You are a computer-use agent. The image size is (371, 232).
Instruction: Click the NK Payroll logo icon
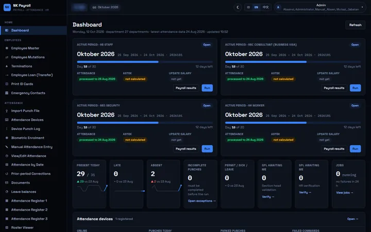tap(7, 7)
